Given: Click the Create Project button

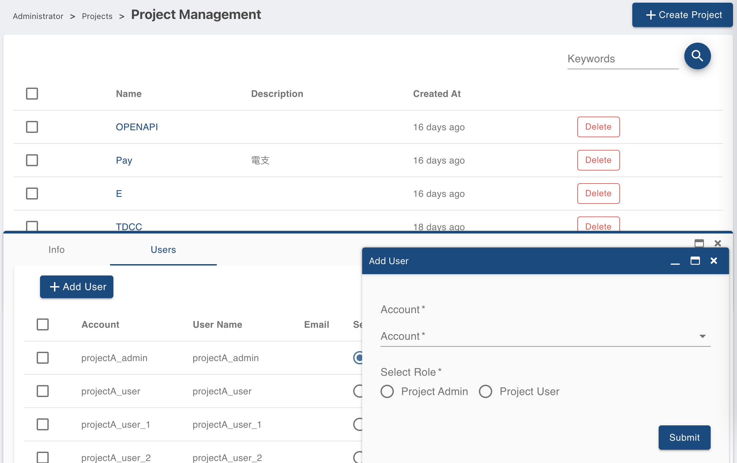Looking at the screenshot, I should pos(682,15).
